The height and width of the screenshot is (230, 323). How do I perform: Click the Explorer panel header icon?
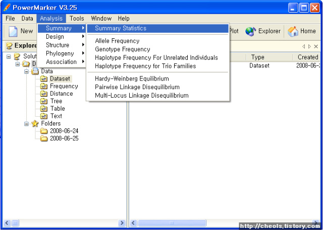coord(9,46)
